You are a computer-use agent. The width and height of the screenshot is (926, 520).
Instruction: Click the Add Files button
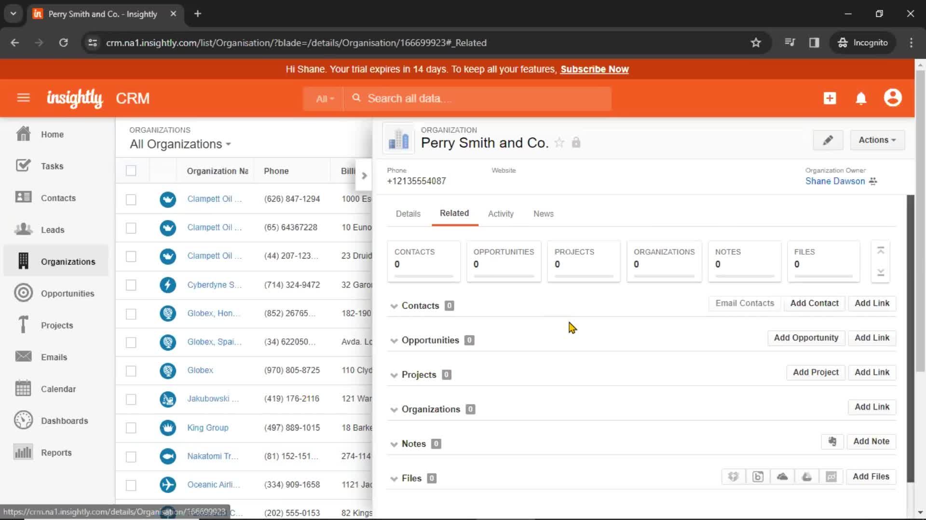[x=871, y=477]
